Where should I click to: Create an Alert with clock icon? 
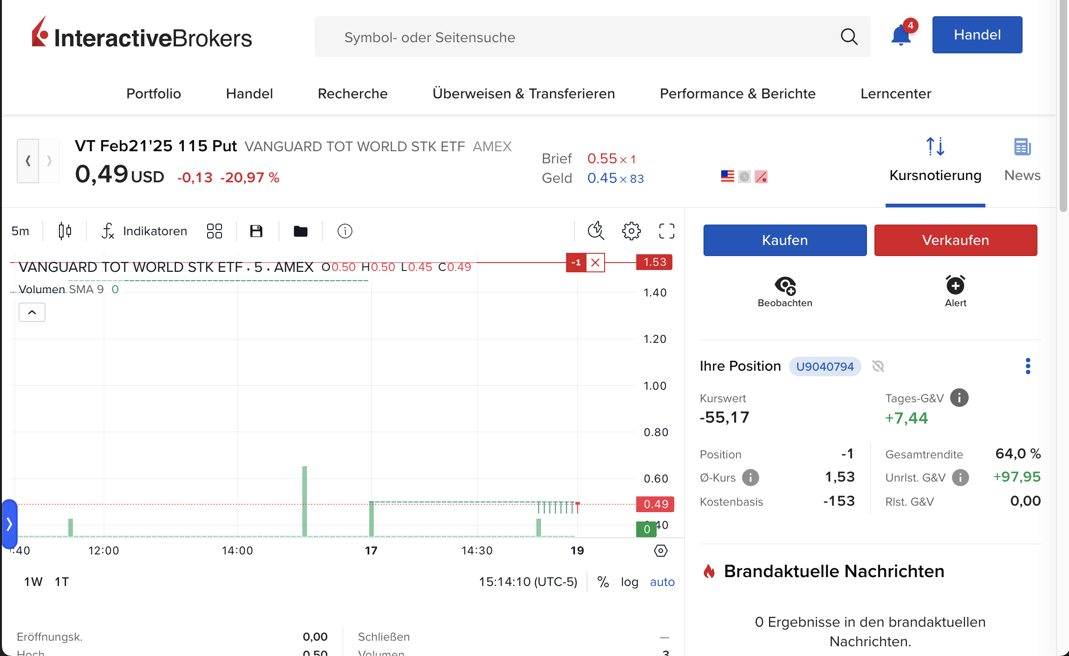(x=955, y=285)
